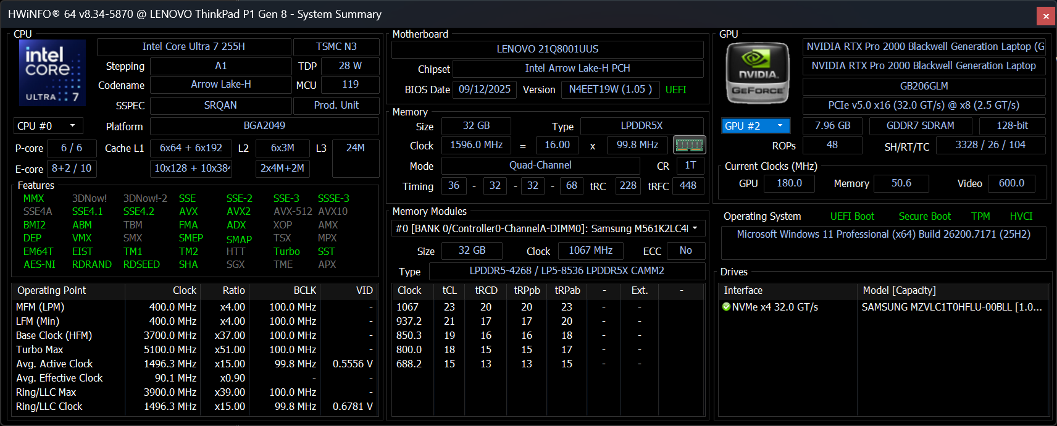
Task: Click the Interface column header in Drives
Action: [x=743, y=290]
